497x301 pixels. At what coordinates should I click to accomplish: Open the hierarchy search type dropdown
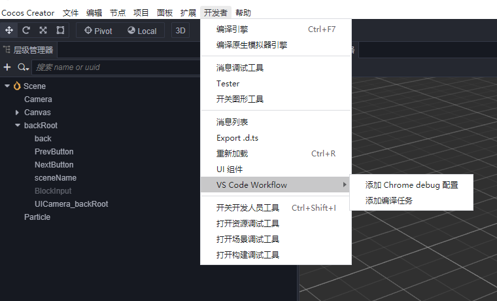23,67
